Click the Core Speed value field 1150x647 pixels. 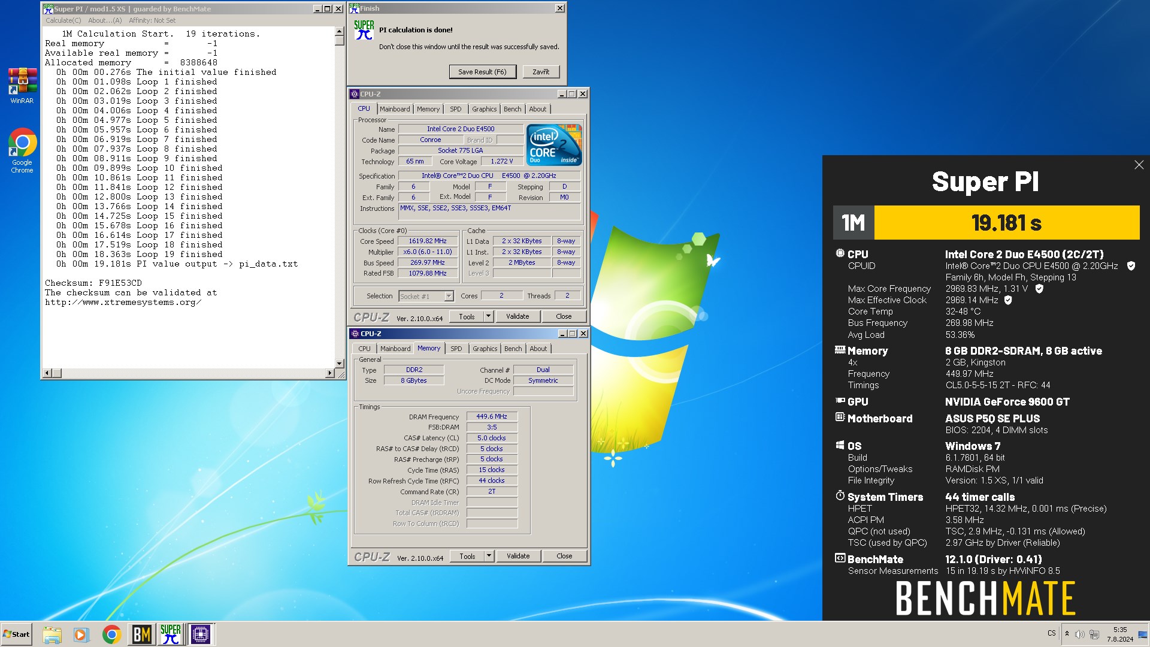click(428, 241)
